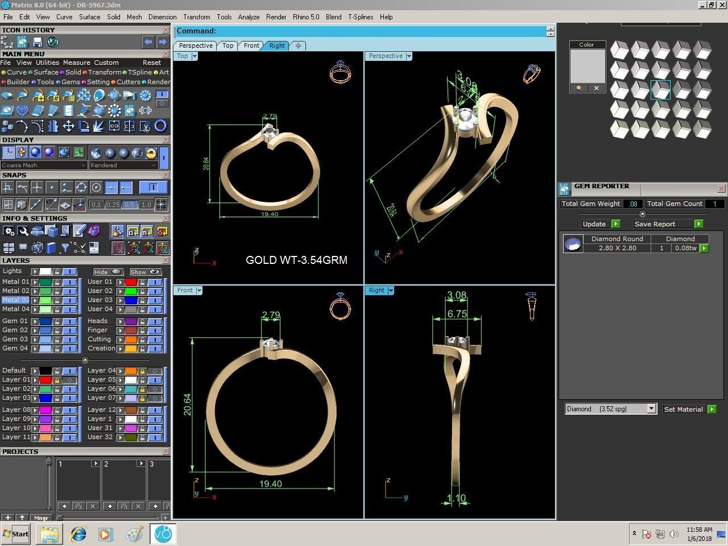Viewport: 728px width, 546px height.
Task: Open the T-Splines menu
Action: tap(361, 17)
